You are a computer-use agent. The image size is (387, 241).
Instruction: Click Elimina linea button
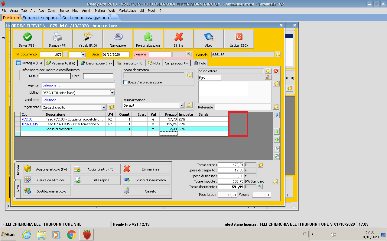pos(146,169)
